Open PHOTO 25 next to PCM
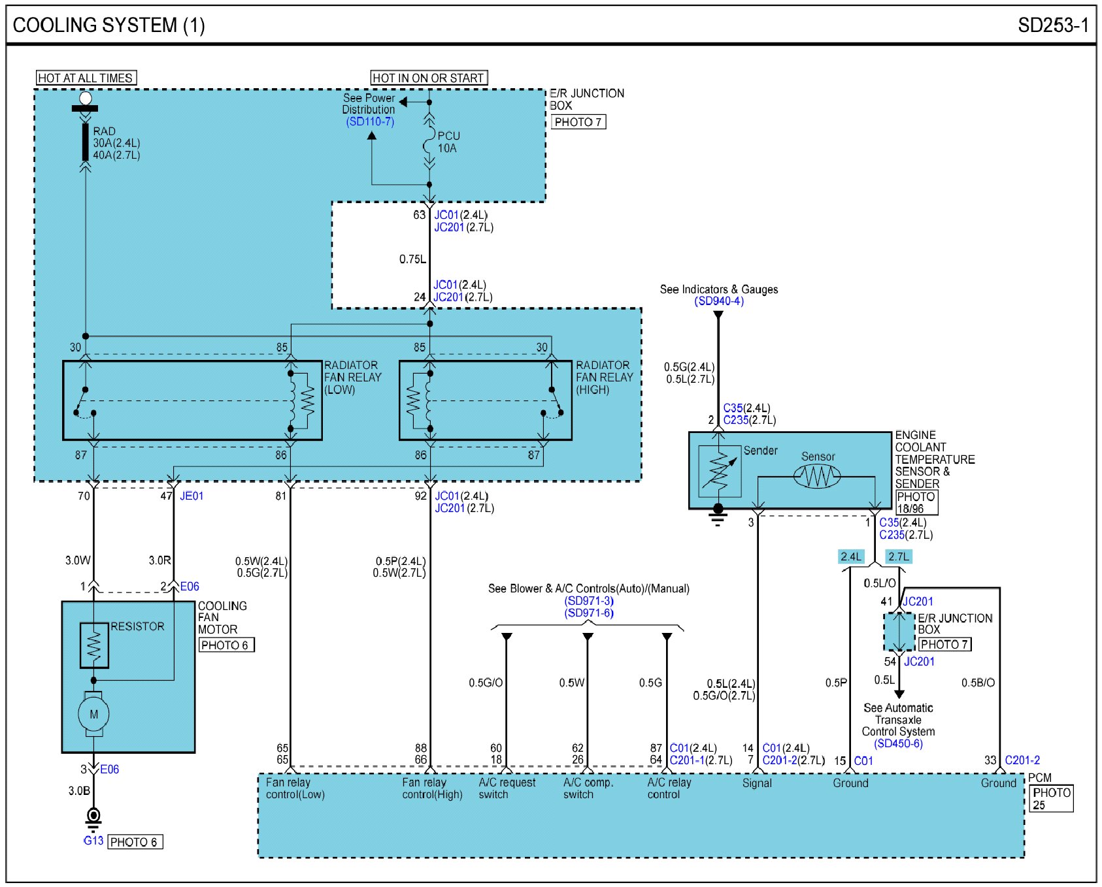Screen dimensions: 1102x887 pos(1051,798)
